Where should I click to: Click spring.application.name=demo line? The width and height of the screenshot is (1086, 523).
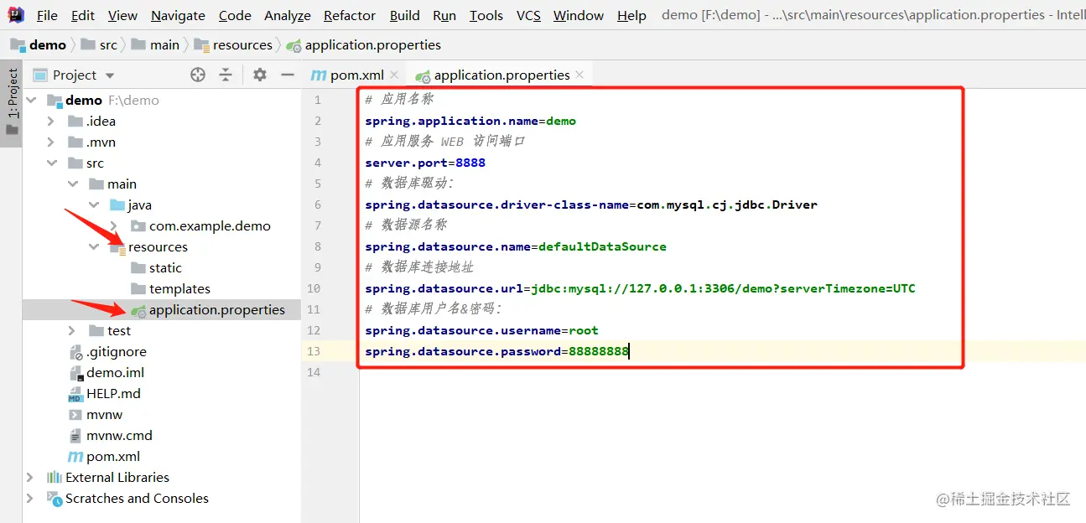coord(470,121)
